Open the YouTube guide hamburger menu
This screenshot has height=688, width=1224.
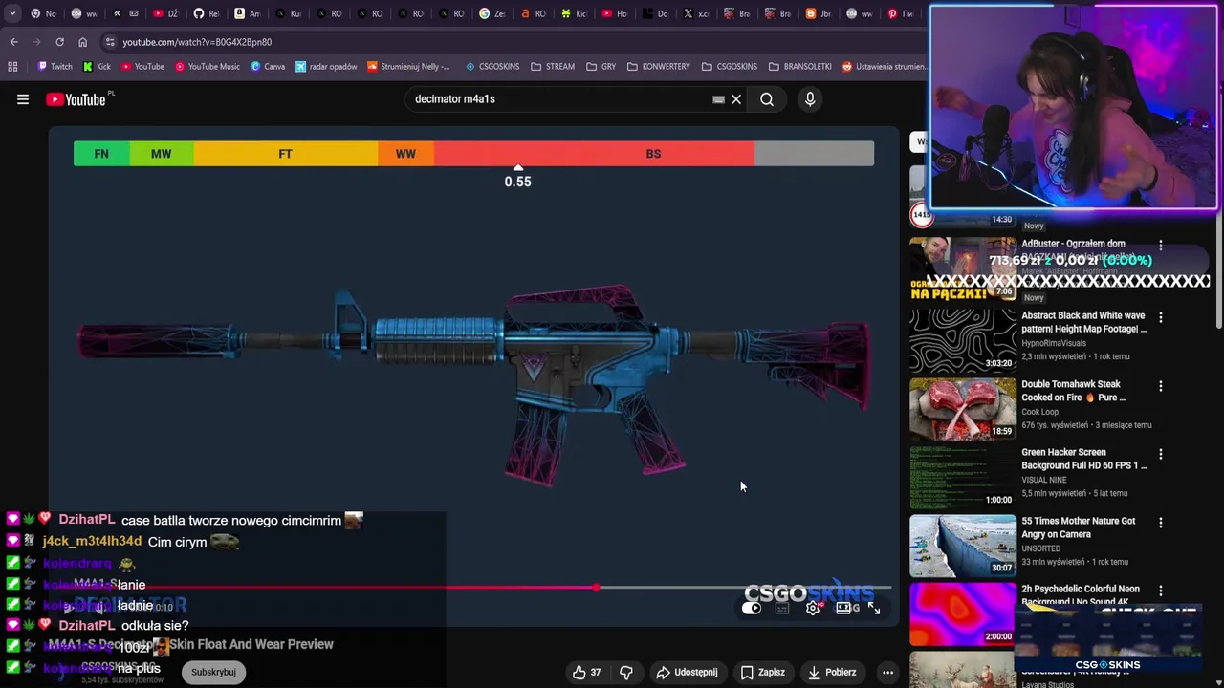(23, 99)
